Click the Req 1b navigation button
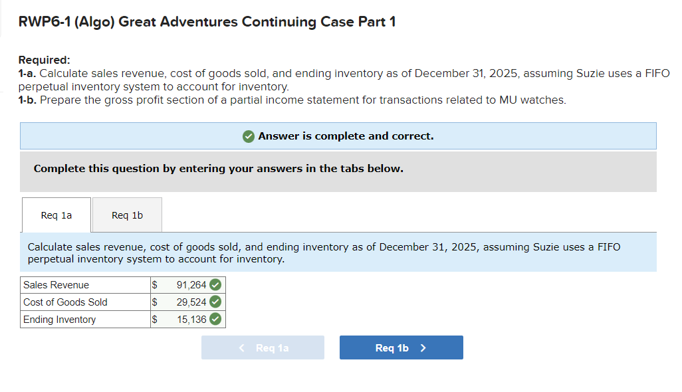682x392 pixels. (x=401, y=347)
